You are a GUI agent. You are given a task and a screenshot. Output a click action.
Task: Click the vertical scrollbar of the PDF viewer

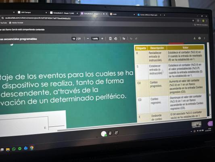point(209,79)
